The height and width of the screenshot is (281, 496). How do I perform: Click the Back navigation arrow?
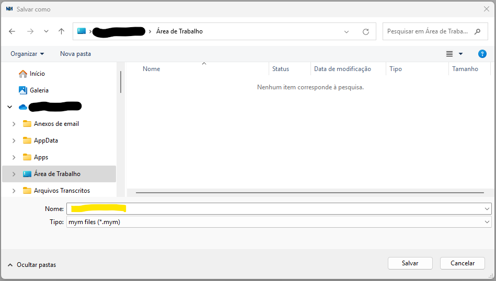tap(12, 31)
